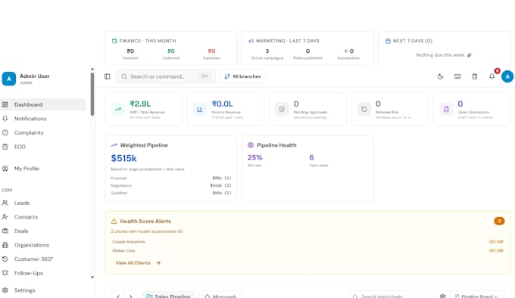Click the Organizations building icon
Viewport: 515px width, 298px height.
5,245
